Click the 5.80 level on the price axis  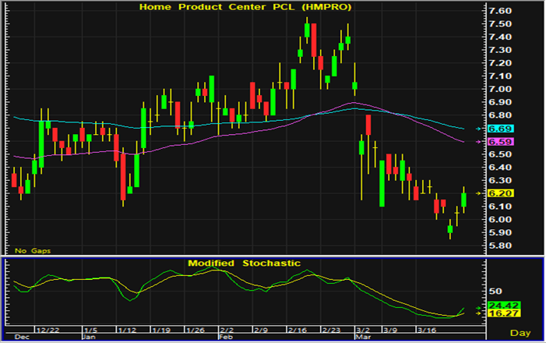tap(498, 245)
